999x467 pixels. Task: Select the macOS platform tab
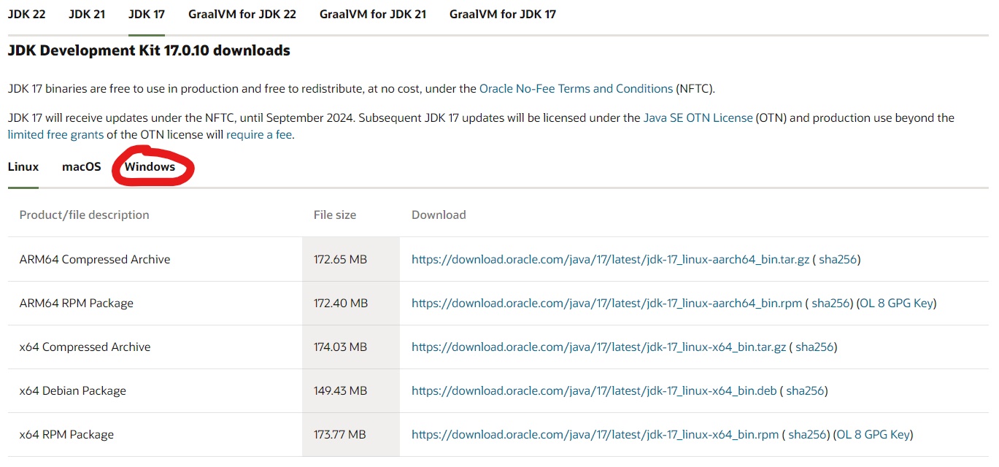pyautogui.click(x=82, y=166)
